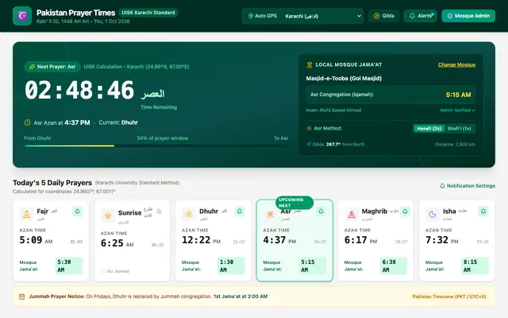Click the Maghrib sunset icon
The height and width of the screenshot is (318, 508).
click(352, 214)
